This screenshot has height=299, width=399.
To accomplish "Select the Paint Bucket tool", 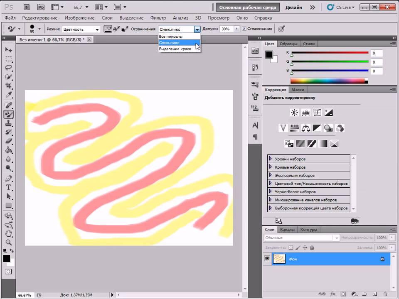I will pos(8,150).
